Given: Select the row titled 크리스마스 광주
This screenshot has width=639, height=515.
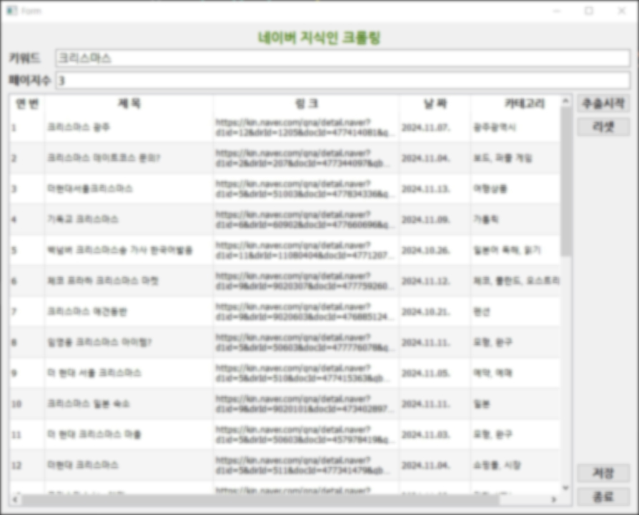Looking at the screenshot, I should pos(129,128).
